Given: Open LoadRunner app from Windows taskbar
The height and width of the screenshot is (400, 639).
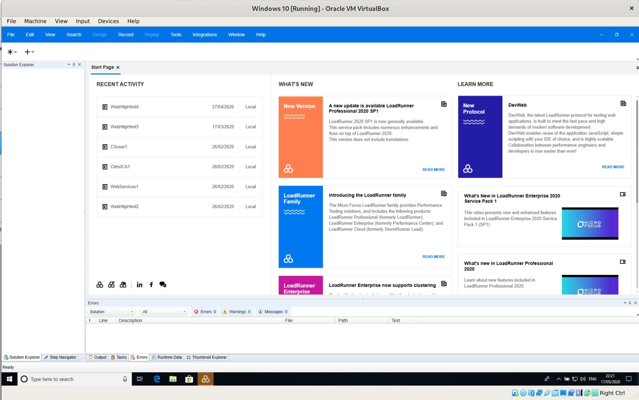Looking at the screenshot, I should 205,379.
